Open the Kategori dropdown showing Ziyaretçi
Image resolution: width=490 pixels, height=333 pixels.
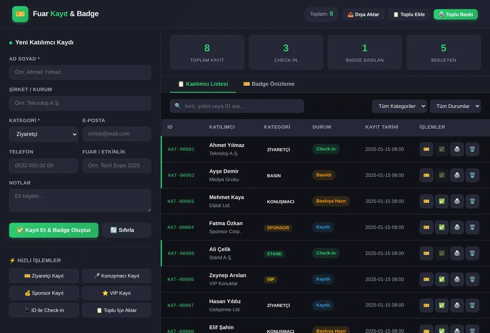pyautogui.click(x=44, y=134)
